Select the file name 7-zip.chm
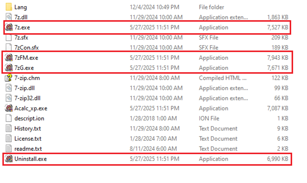This screenshot has width=307, height=183. (27, 78)
